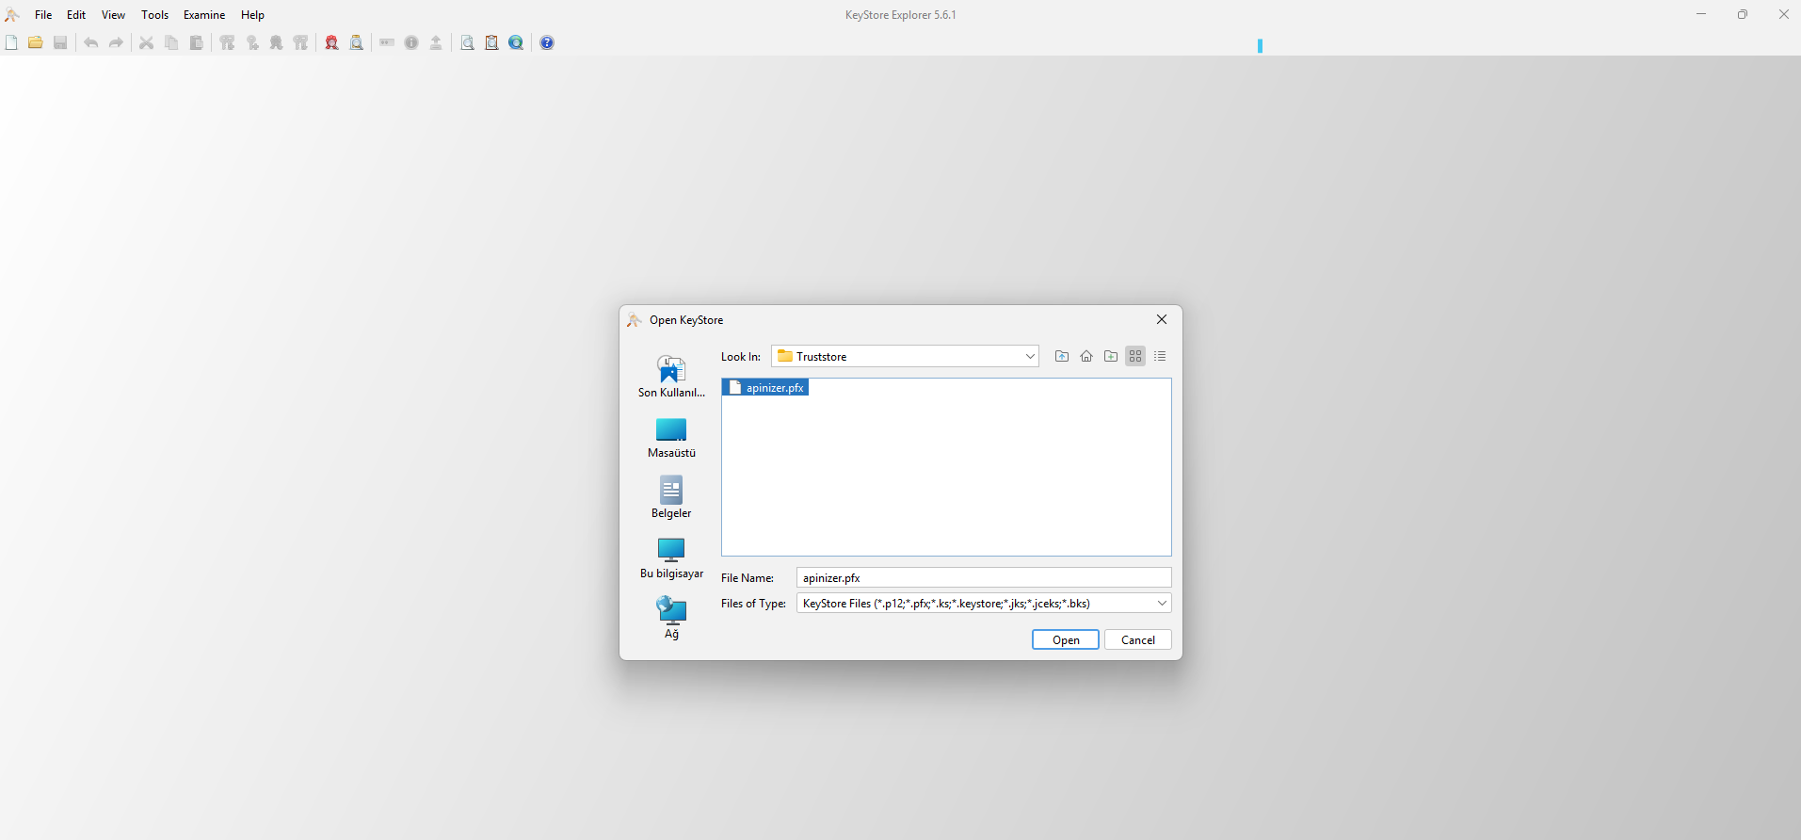Viewport: 1801px width, 840px height.
Task: Click the Generate Secret Key toolbar icon
Action: [x=252, y=42]
